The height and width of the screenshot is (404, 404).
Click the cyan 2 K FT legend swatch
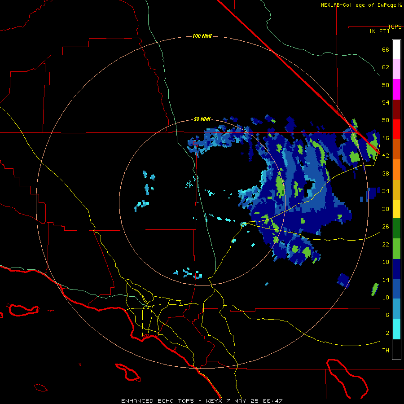pos(396,329)
